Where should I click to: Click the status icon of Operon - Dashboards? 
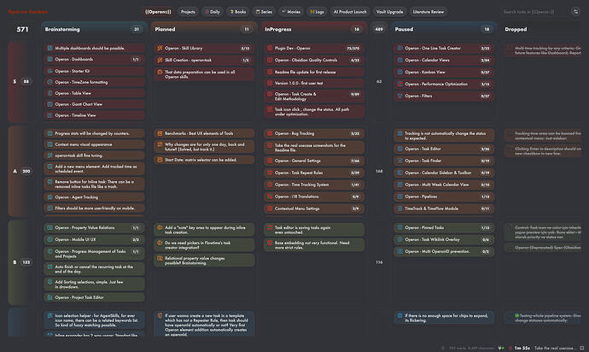tap(50, 59)
